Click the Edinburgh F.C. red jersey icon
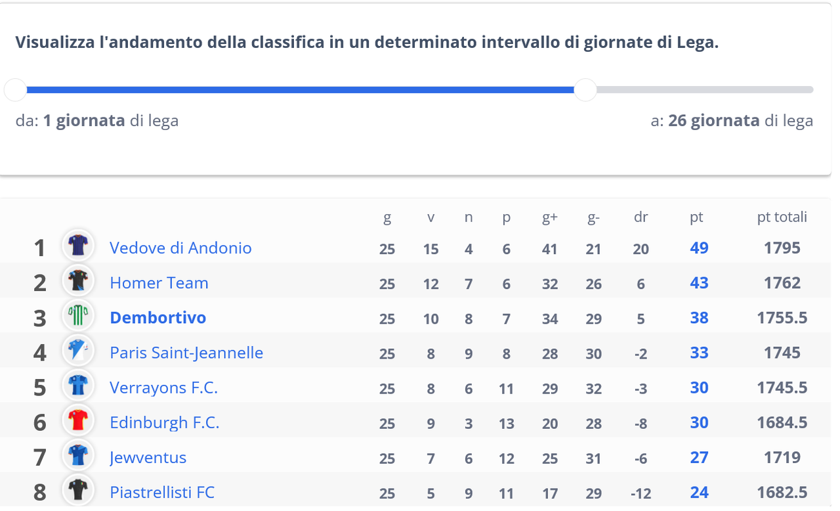This screenshot has height=511, width=840. coord(78,420)
